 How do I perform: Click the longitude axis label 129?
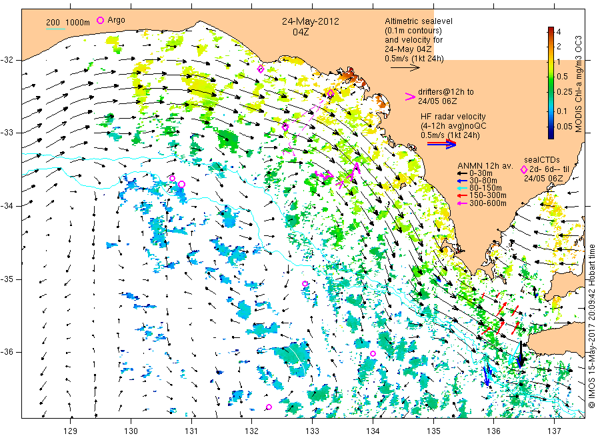point(71,431)
